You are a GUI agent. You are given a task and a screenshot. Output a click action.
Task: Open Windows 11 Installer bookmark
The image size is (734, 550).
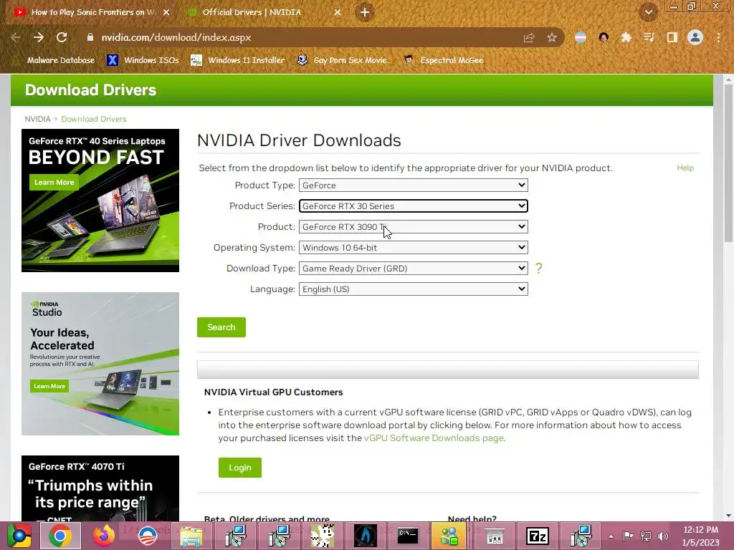[x=238, y=60]
